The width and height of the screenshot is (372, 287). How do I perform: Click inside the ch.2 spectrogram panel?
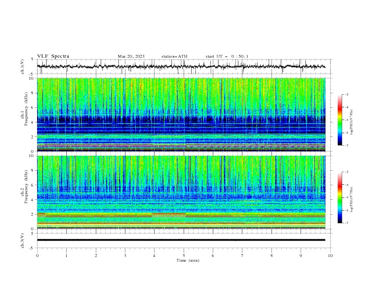(x=181, y=192)
